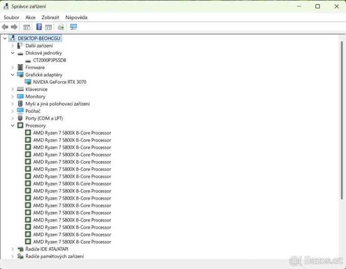Click the display icon of Grafické adaptéry
This screenshot has width=346, height=269.
(x=20, y=75)
